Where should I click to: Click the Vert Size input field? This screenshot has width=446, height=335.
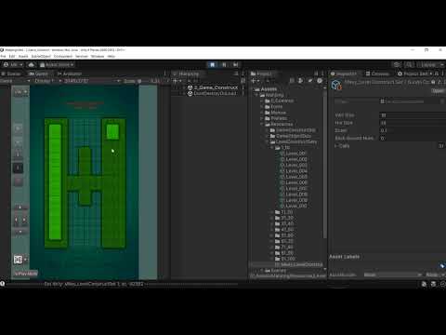413,115
